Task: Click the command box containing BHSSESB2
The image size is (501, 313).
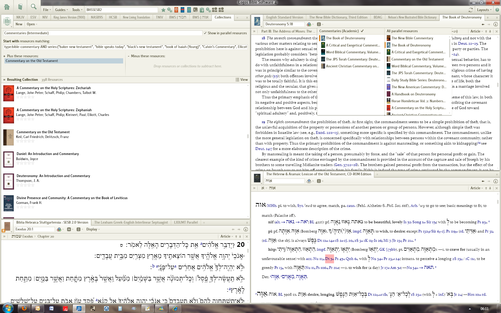Action: pyautogui.click(x=121, y=10)
